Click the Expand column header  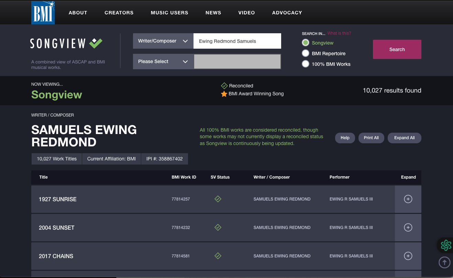408,177
